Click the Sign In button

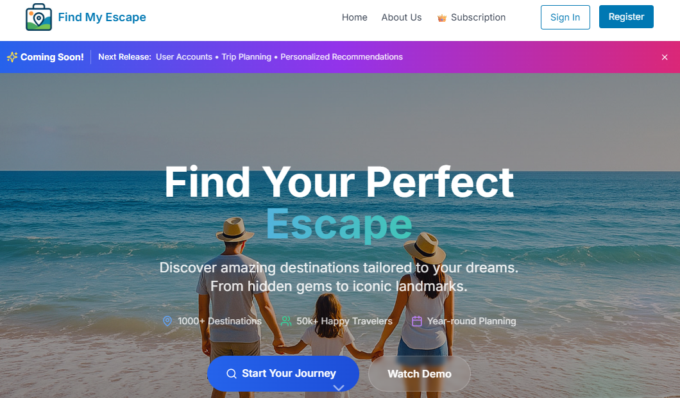pos(565,17)
